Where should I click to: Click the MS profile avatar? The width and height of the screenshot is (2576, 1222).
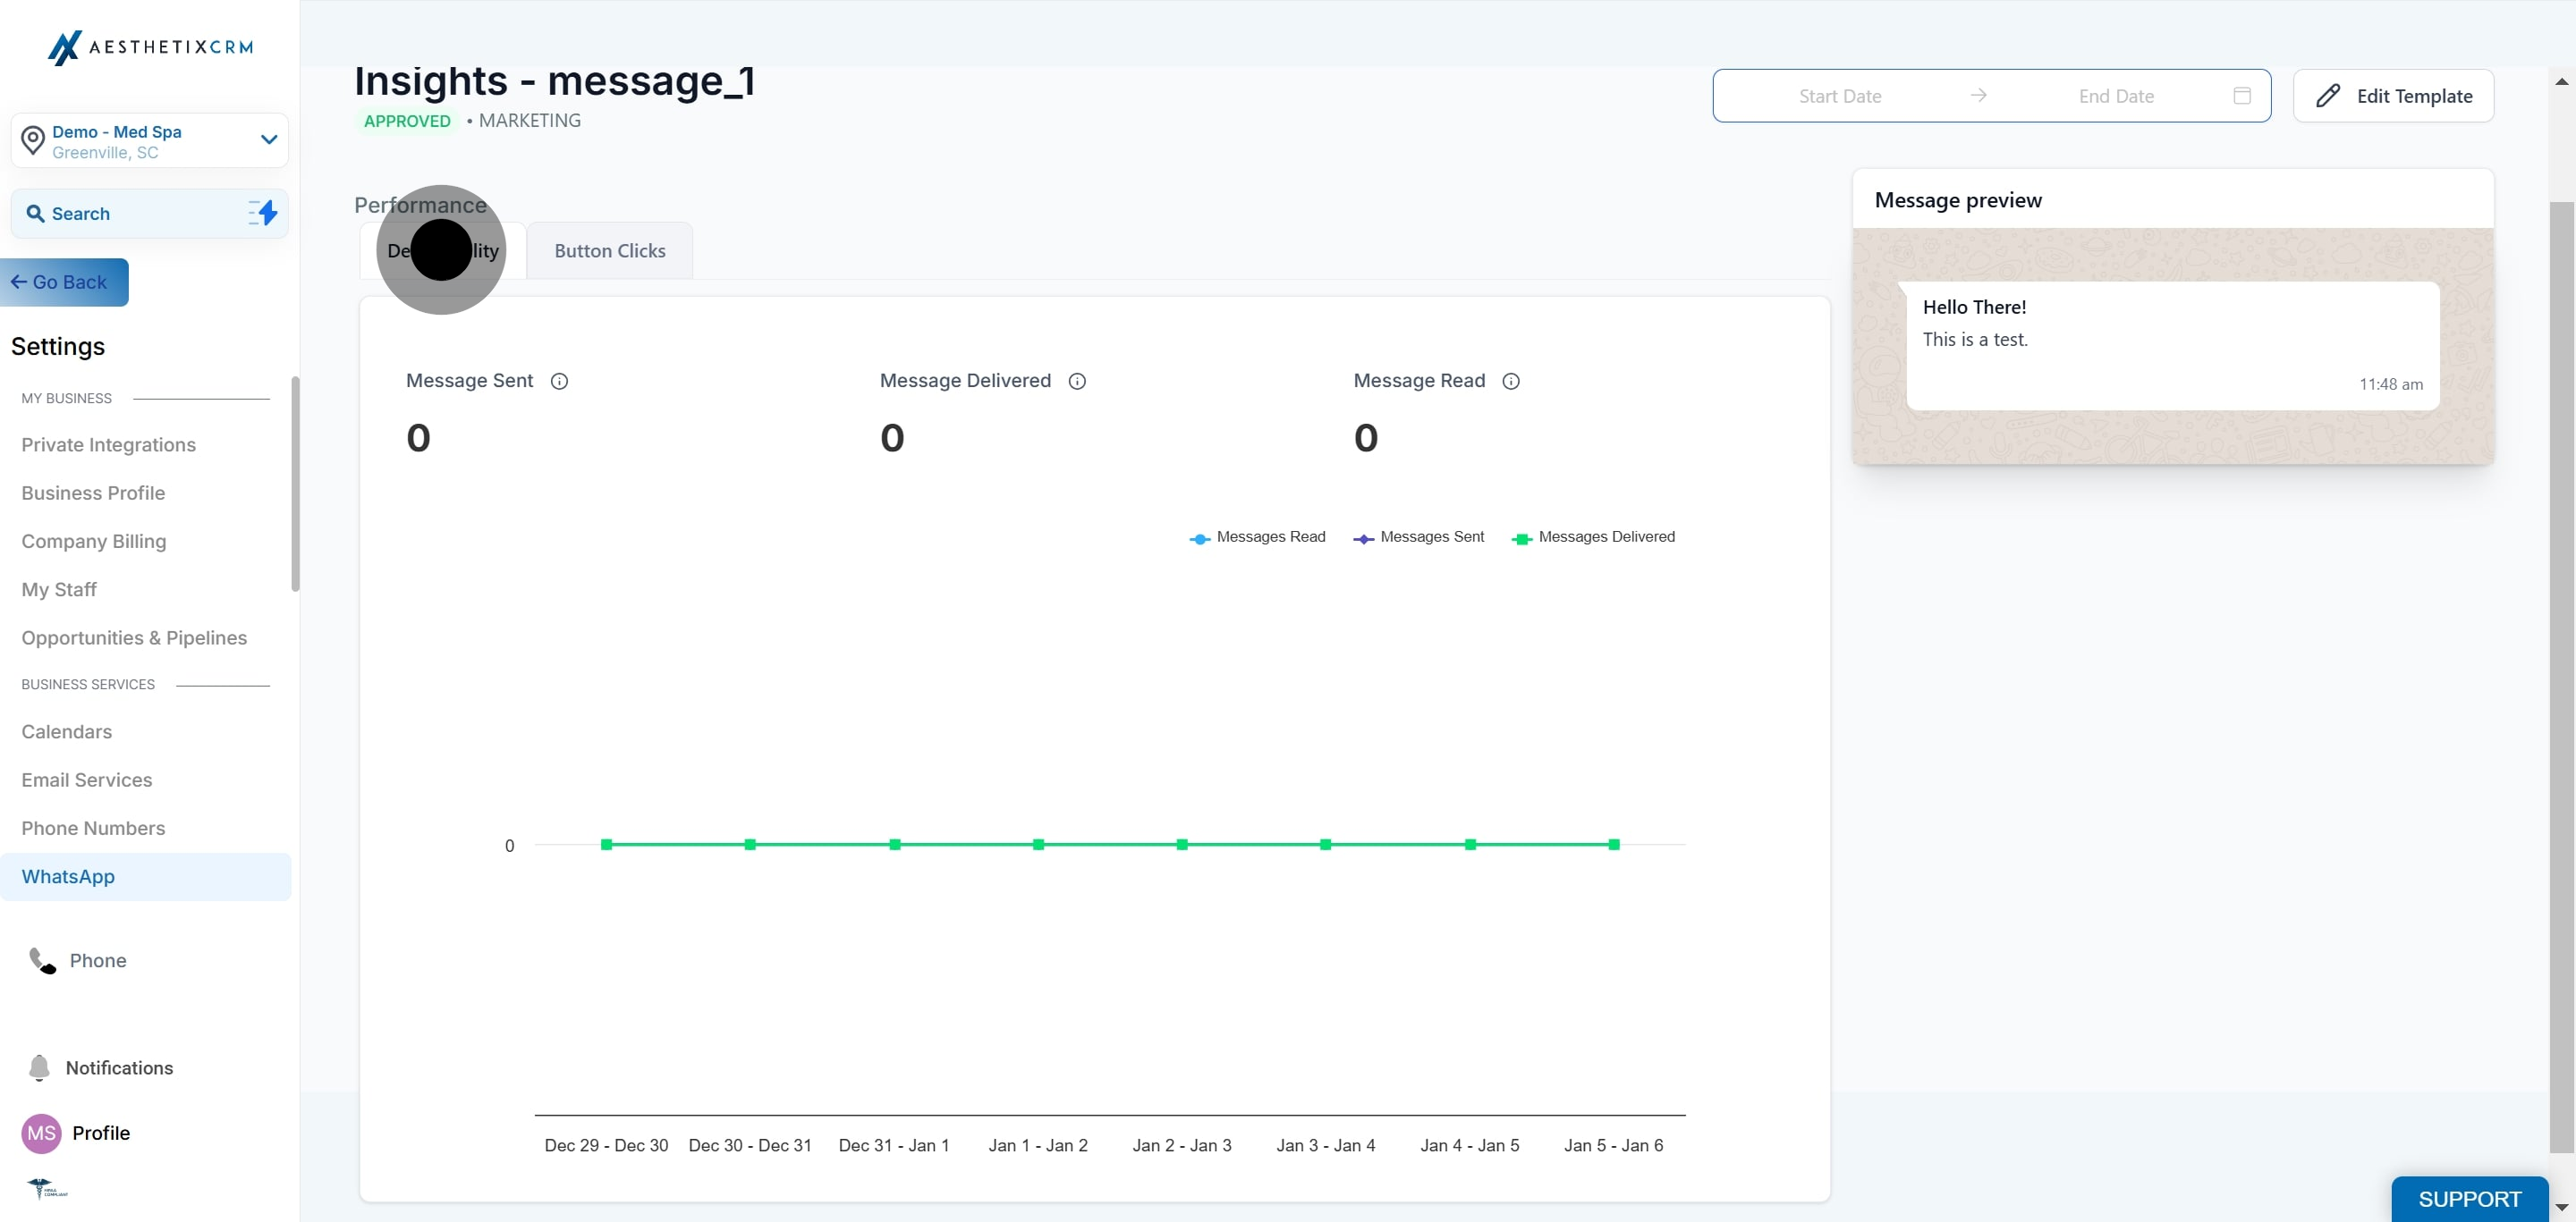click(41, 1134)
